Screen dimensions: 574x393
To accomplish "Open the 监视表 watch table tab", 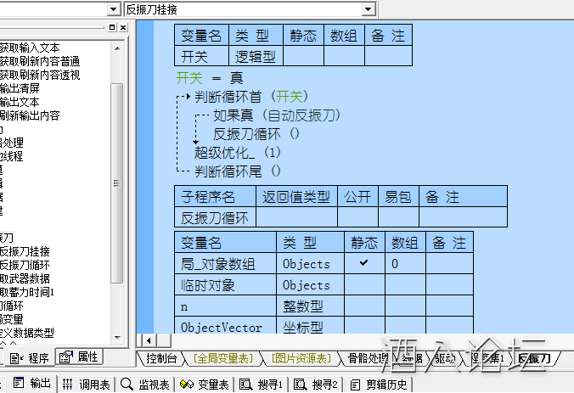I will [145, 385].
